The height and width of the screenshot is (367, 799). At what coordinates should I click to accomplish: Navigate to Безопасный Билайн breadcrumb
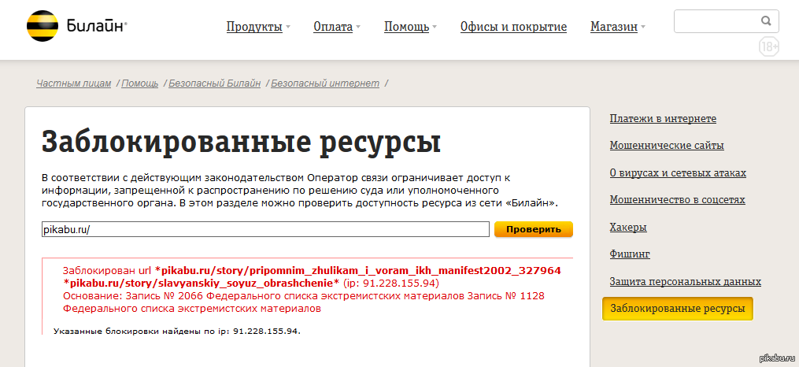pyautogui.click(x=214, y=83)
